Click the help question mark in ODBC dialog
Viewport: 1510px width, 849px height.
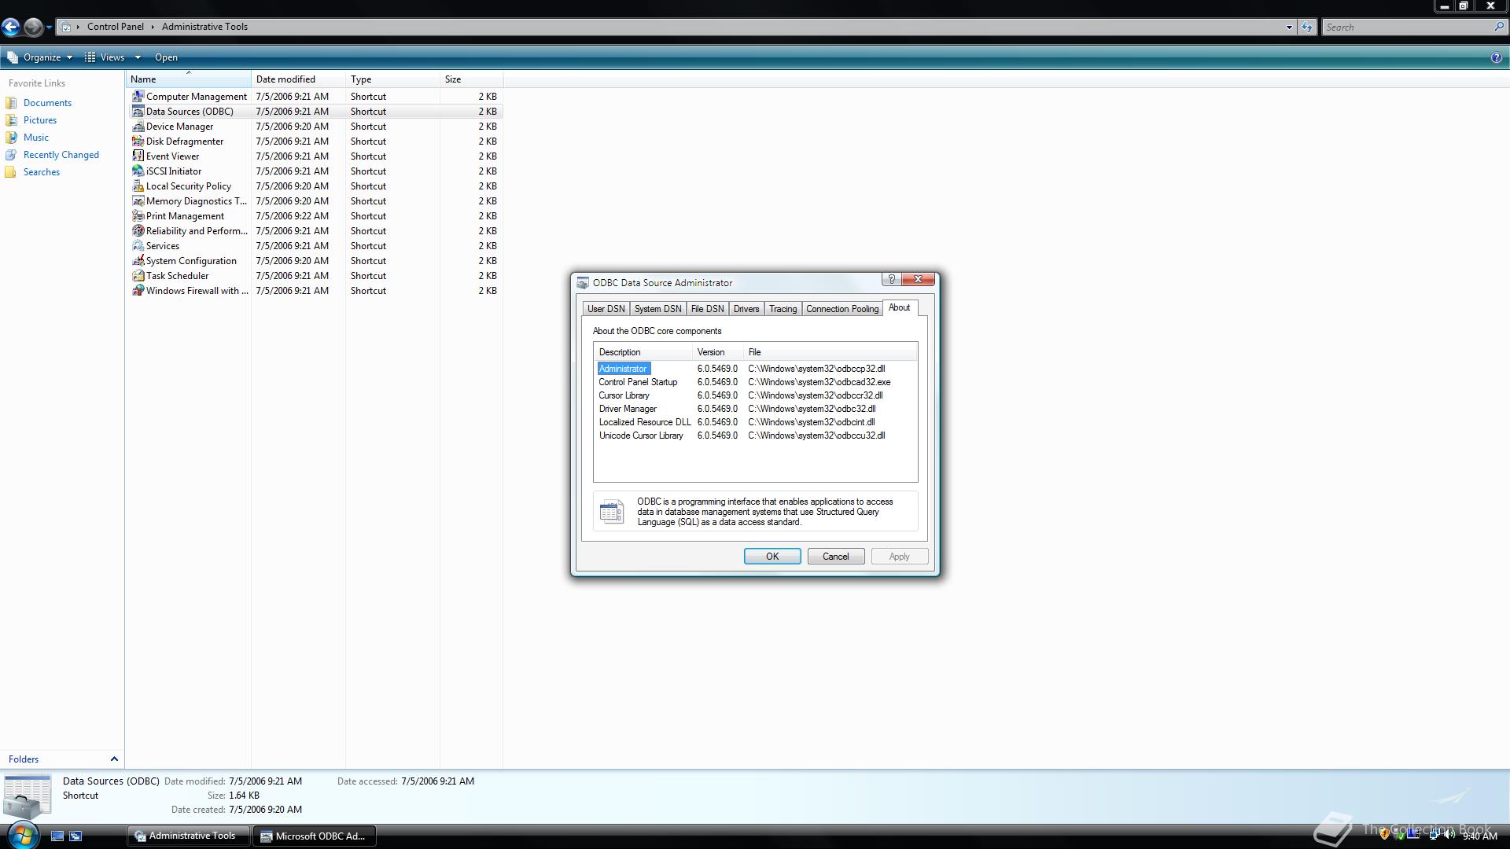click(891, 280)
